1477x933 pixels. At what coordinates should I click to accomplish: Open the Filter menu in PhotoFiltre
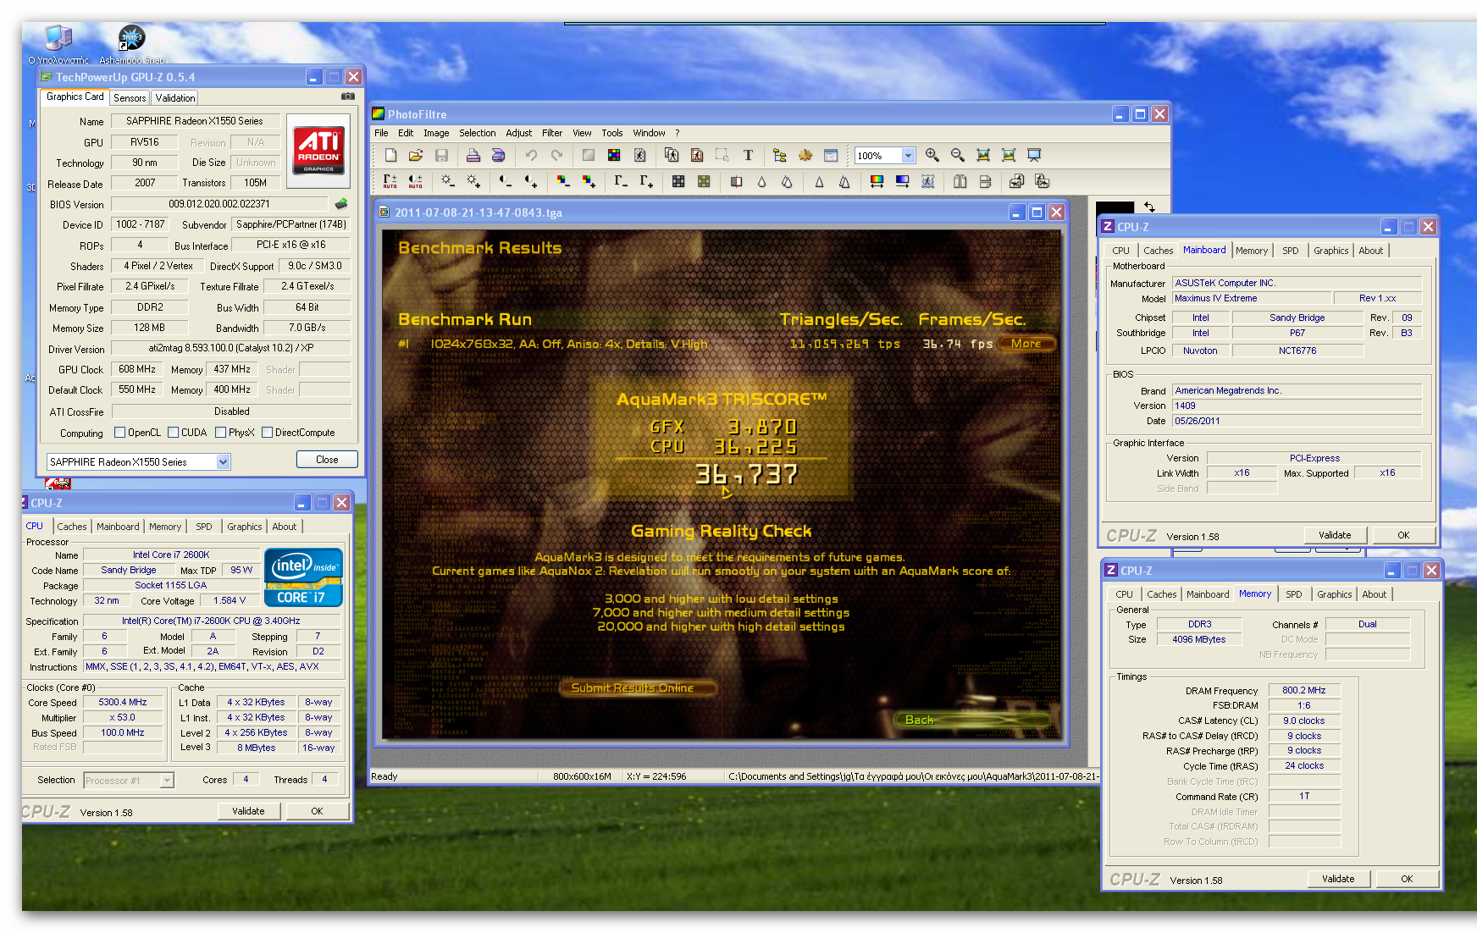click(552, 133)
